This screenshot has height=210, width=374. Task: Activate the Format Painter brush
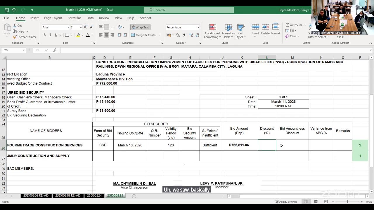(25, 37)
